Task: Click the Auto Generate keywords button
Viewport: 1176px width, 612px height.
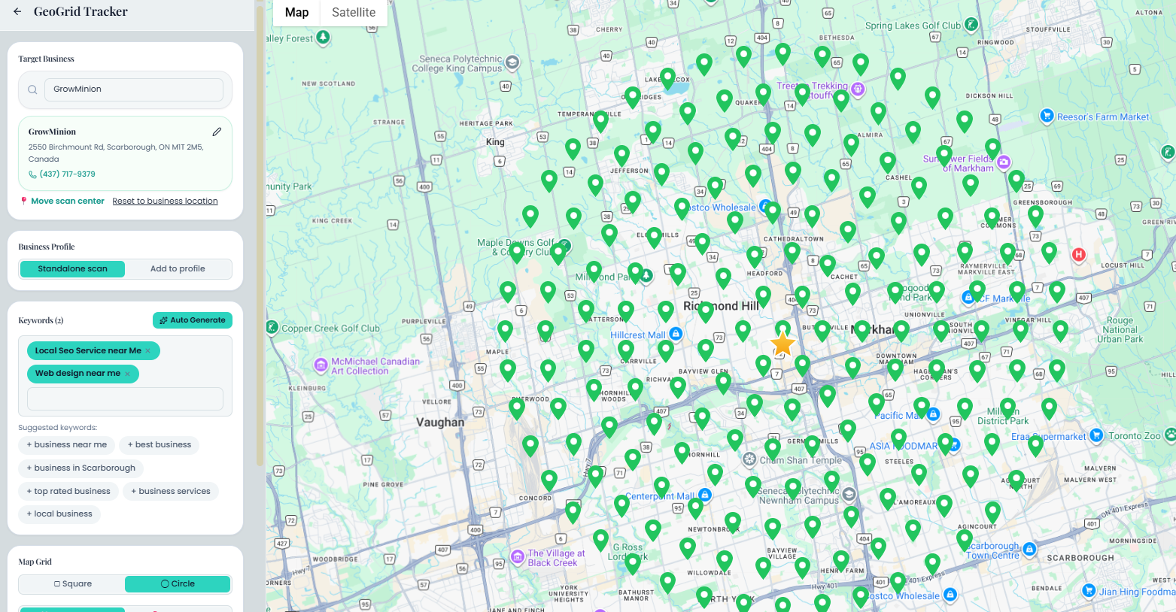Action: (193, 320)
